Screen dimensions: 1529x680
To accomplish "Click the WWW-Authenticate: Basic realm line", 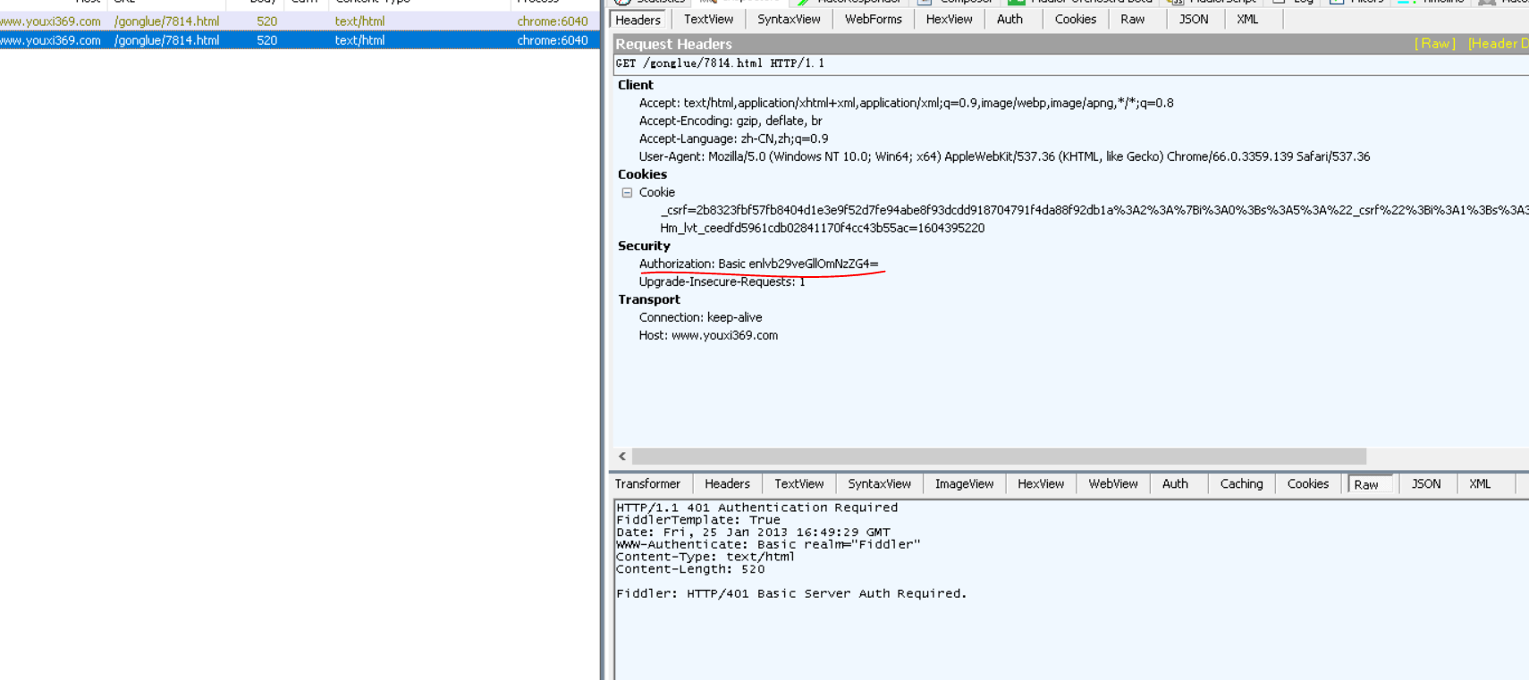I will [768, 544].
